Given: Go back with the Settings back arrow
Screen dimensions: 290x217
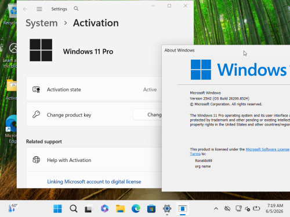Looking at the screenshot, I should 25,9.
